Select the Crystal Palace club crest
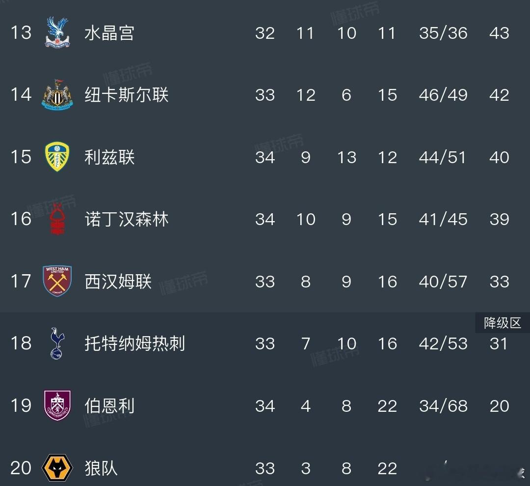This screenshot has width=530, height=486. [x=56, y=33]
